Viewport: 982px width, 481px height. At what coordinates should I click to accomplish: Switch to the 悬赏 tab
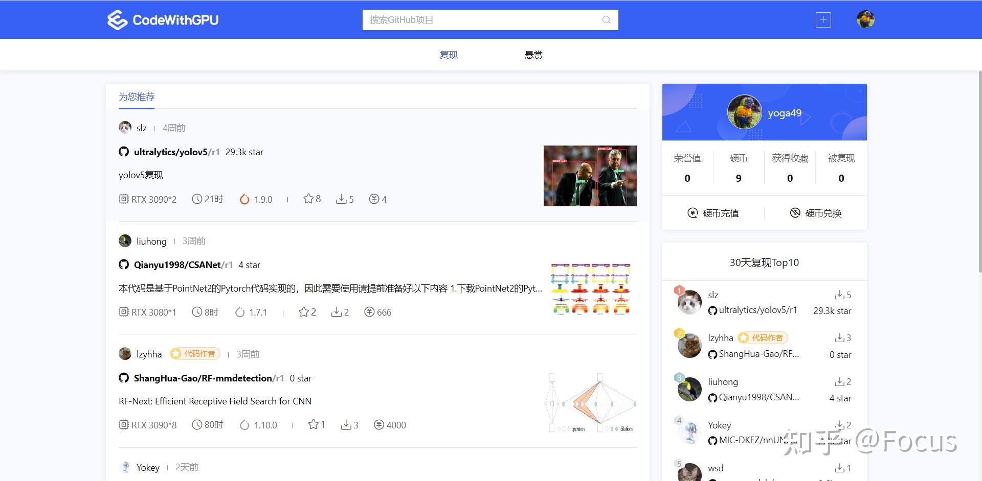532,55
